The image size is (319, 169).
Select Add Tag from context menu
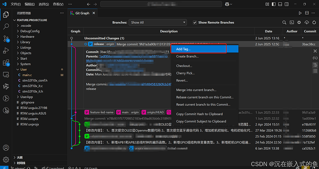pos(204,49)
